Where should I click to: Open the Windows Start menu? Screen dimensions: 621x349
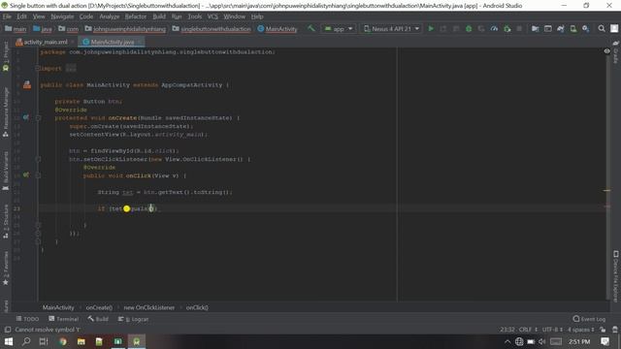tap(9, 341)
